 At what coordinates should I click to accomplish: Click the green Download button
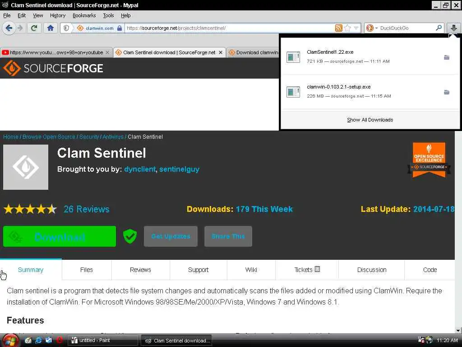59,236
